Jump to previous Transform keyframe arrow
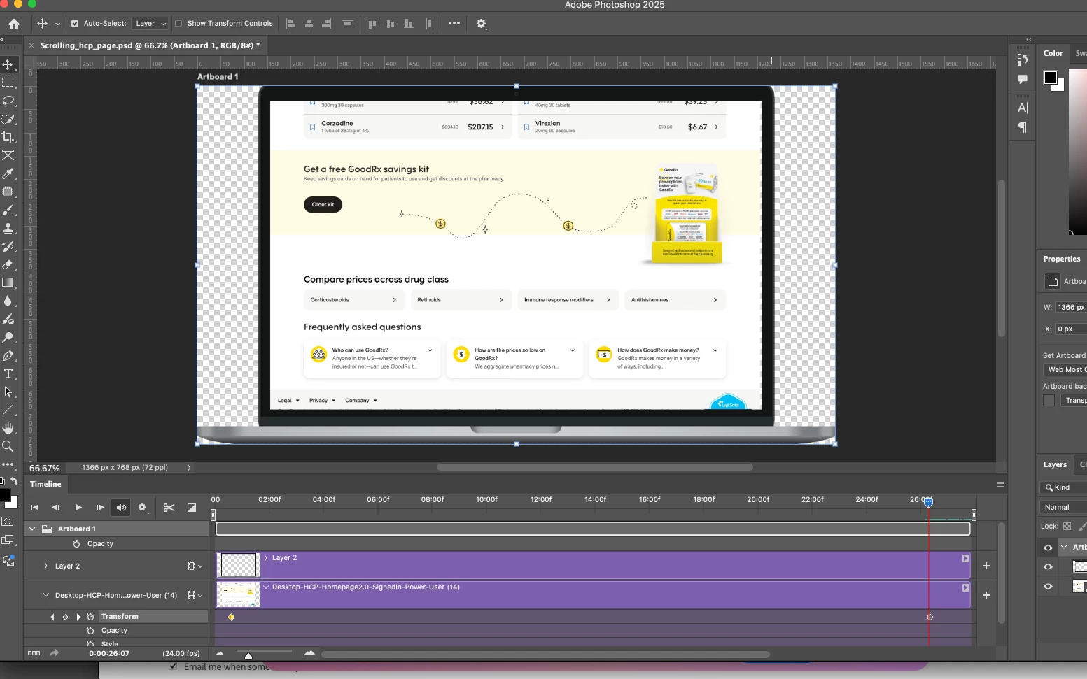 pyautogui.click(x=52, y=617)
